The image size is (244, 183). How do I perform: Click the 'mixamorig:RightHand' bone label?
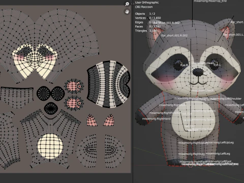click(156, 119)
